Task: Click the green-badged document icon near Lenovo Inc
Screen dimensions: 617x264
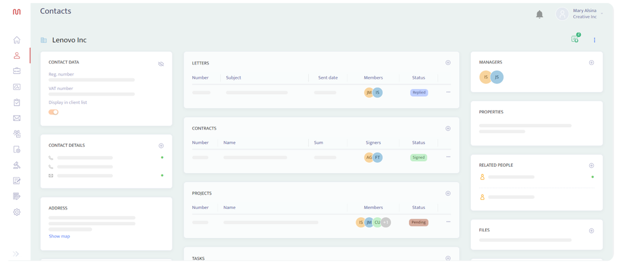Action: (575, 38)
